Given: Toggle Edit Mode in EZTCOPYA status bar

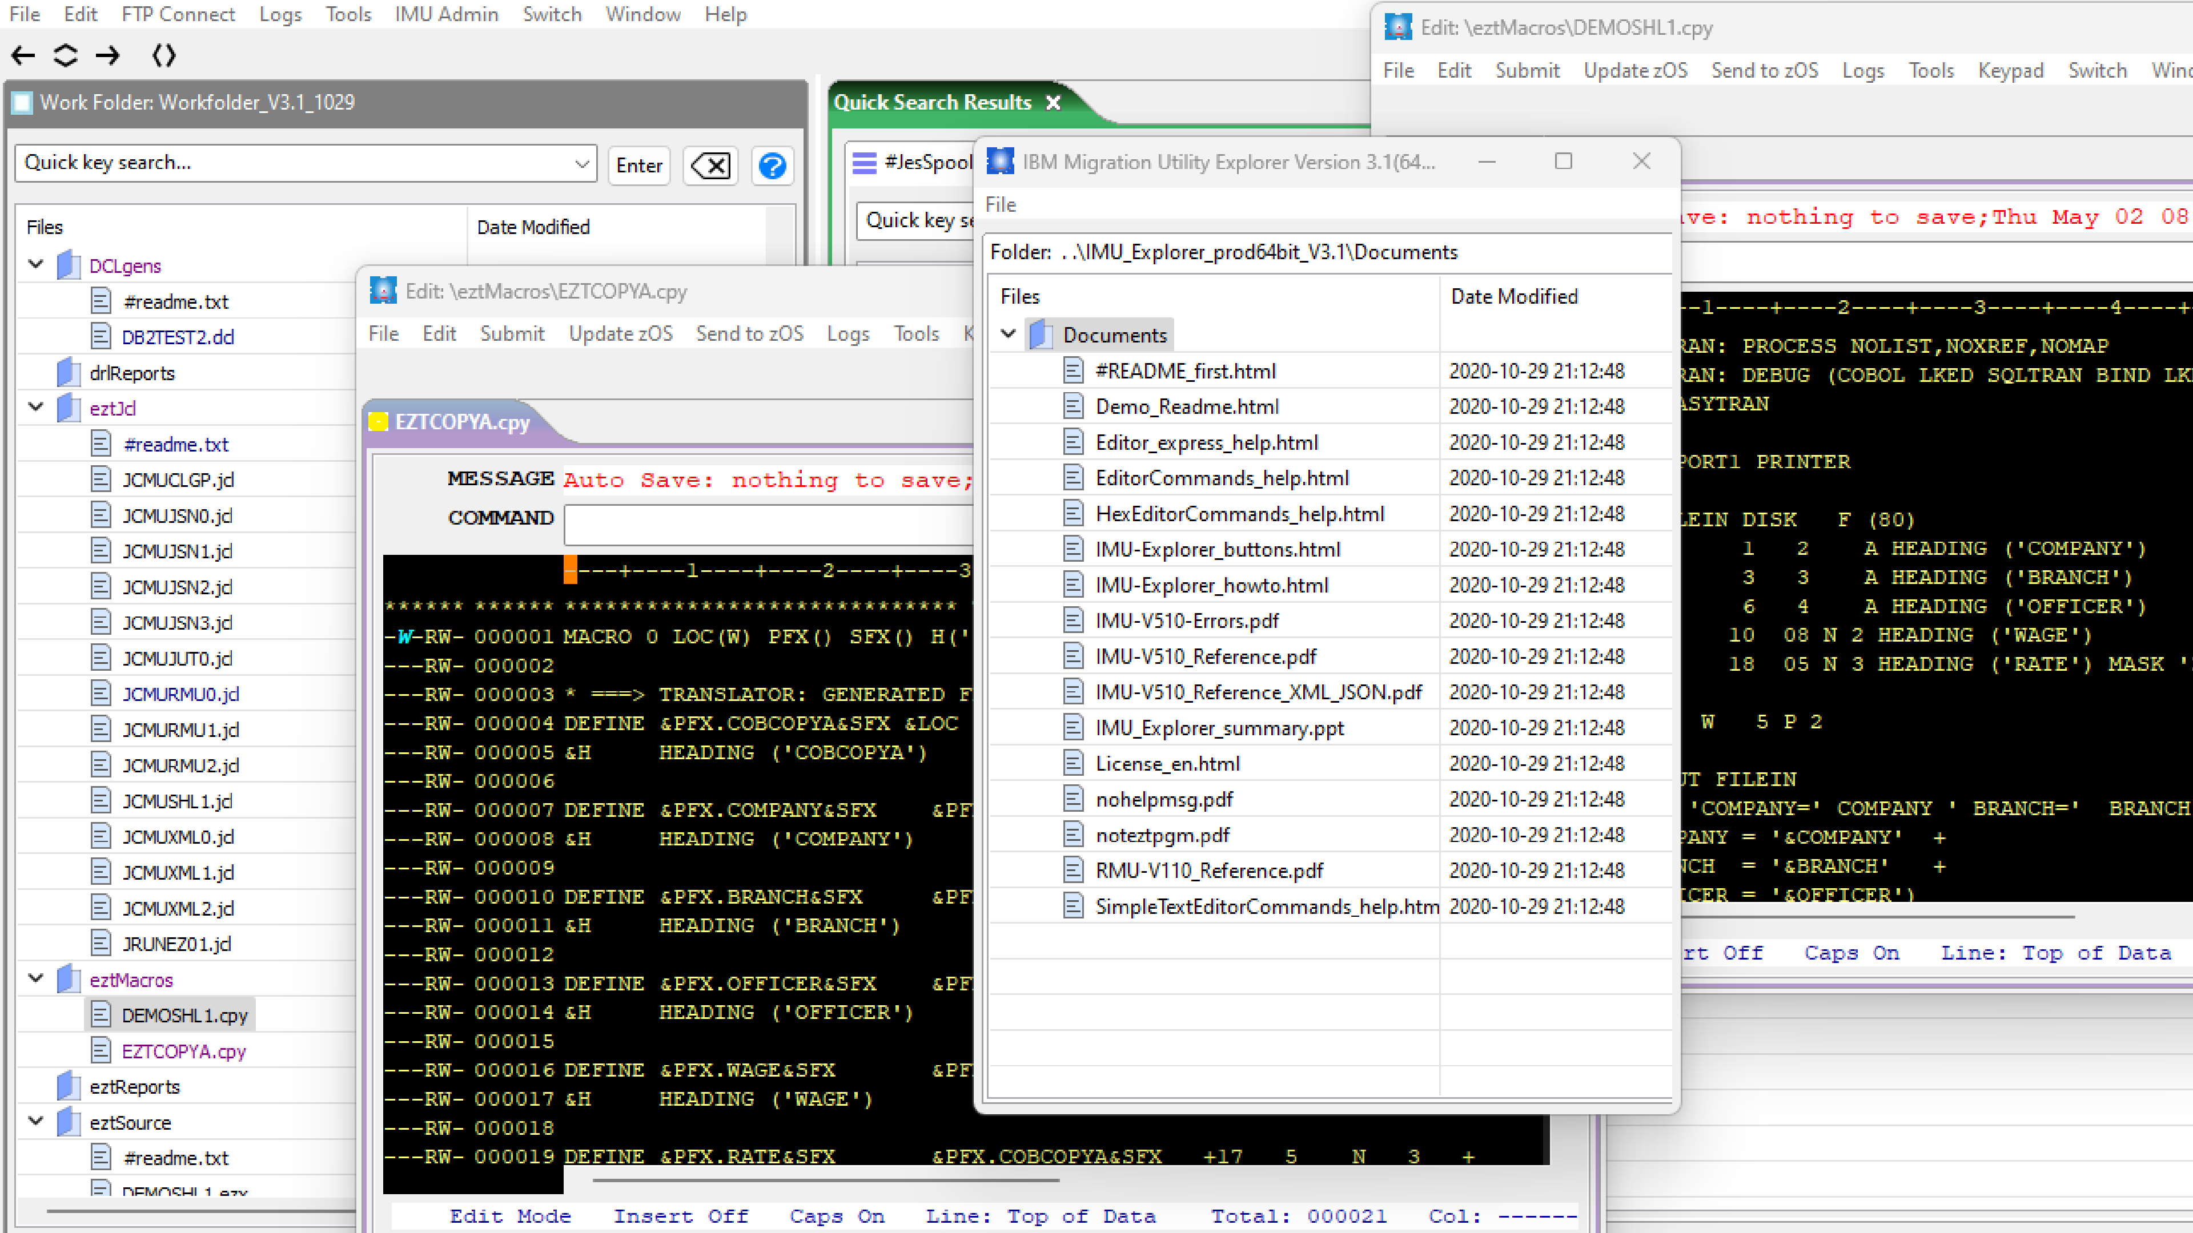Looking at the screenshot, I should point(510,1215).
